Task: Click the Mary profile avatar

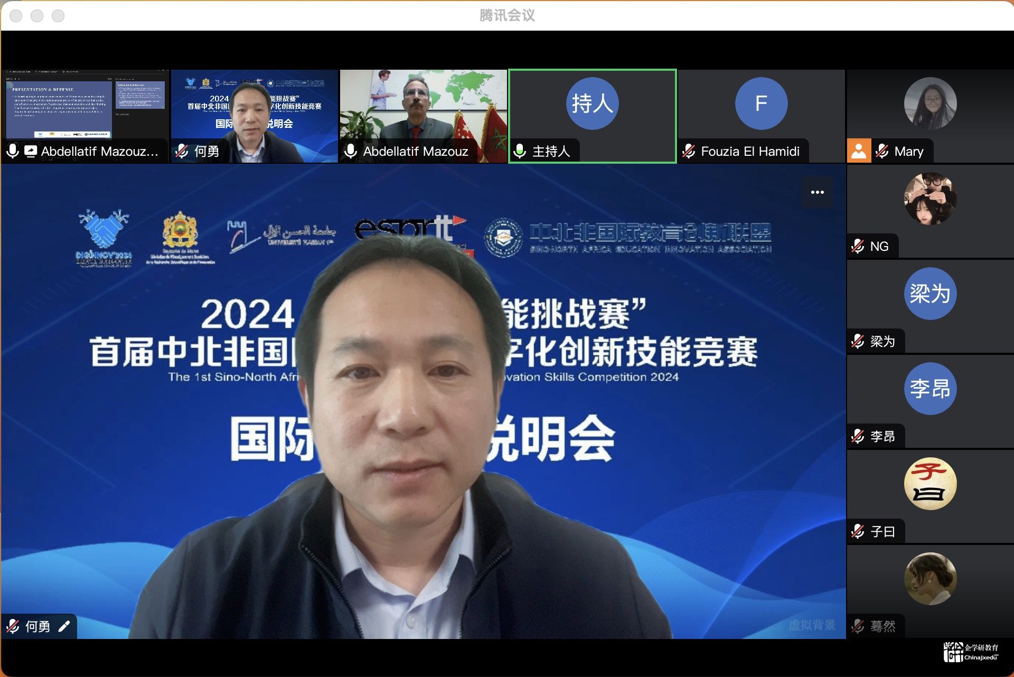Action: (930, 104)
